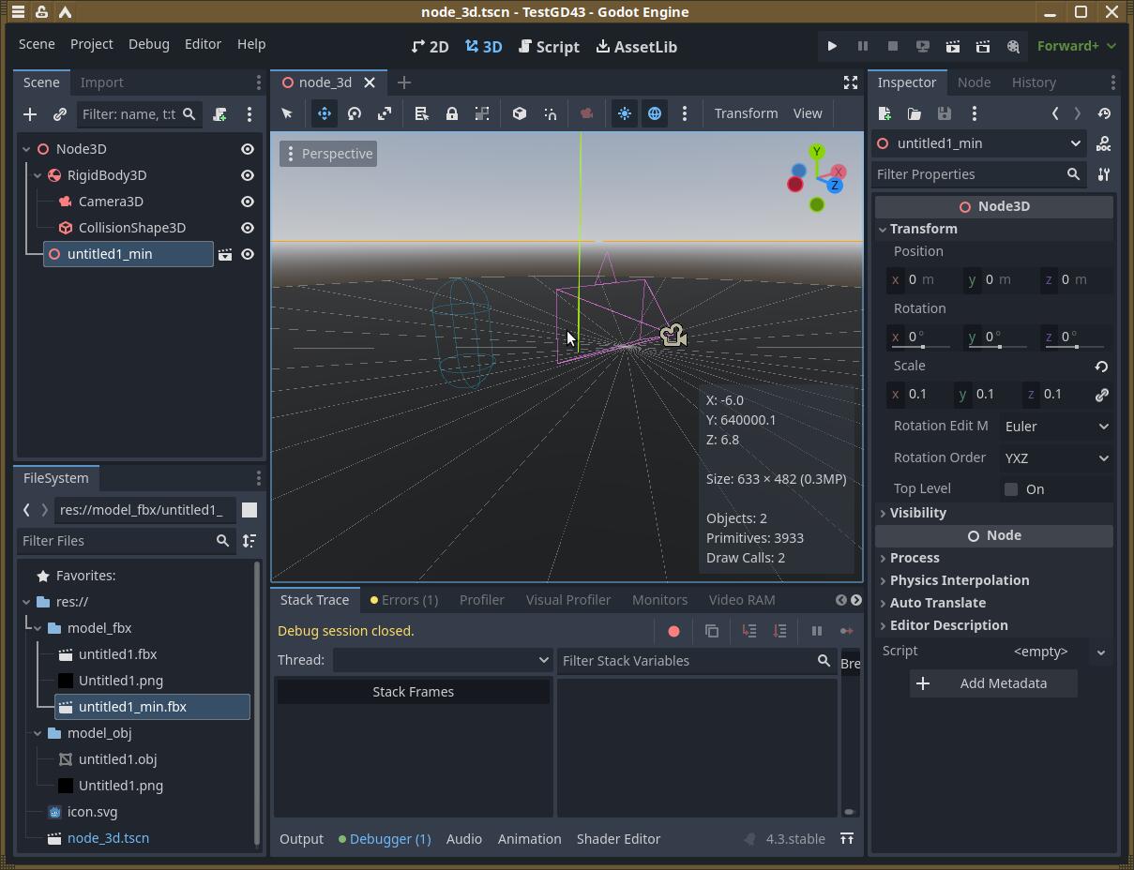Collapse the model_obj folder
The width and height of the screenshot is (1134, 870).
[38, 733]
